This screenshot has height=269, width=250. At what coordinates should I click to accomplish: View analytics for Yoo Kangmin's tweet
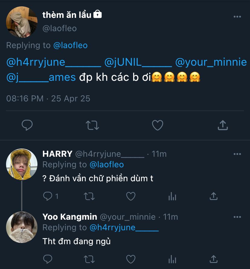pos(172,259)
